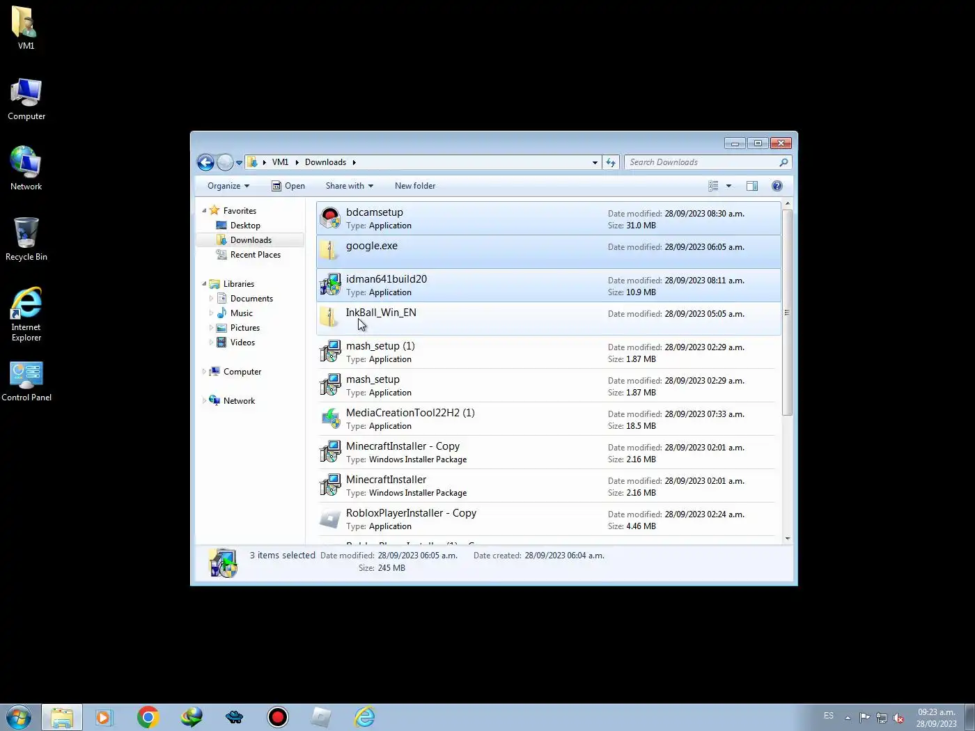
Task: Open the address bar history dropdown
Action: pyautogui.click(x=595, y=162)
